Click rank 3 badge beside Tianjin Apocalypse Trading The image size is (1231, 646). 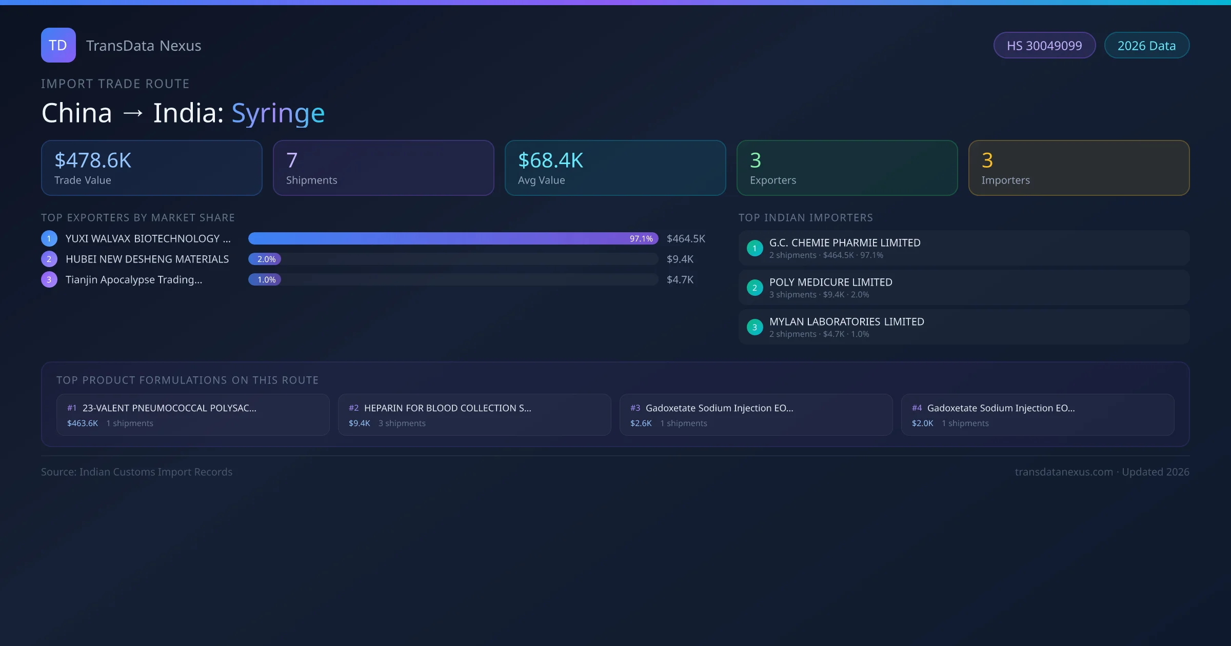pyautogui.click(x=49, y=279)
